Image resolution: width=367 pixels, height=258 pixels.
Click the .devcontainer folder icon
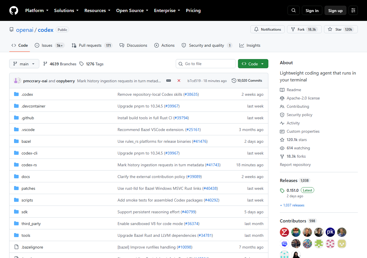click(16, 106)
